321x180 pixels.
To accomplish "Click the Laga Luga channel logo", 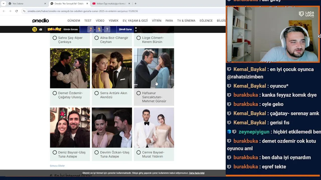I will coord(306,14).
